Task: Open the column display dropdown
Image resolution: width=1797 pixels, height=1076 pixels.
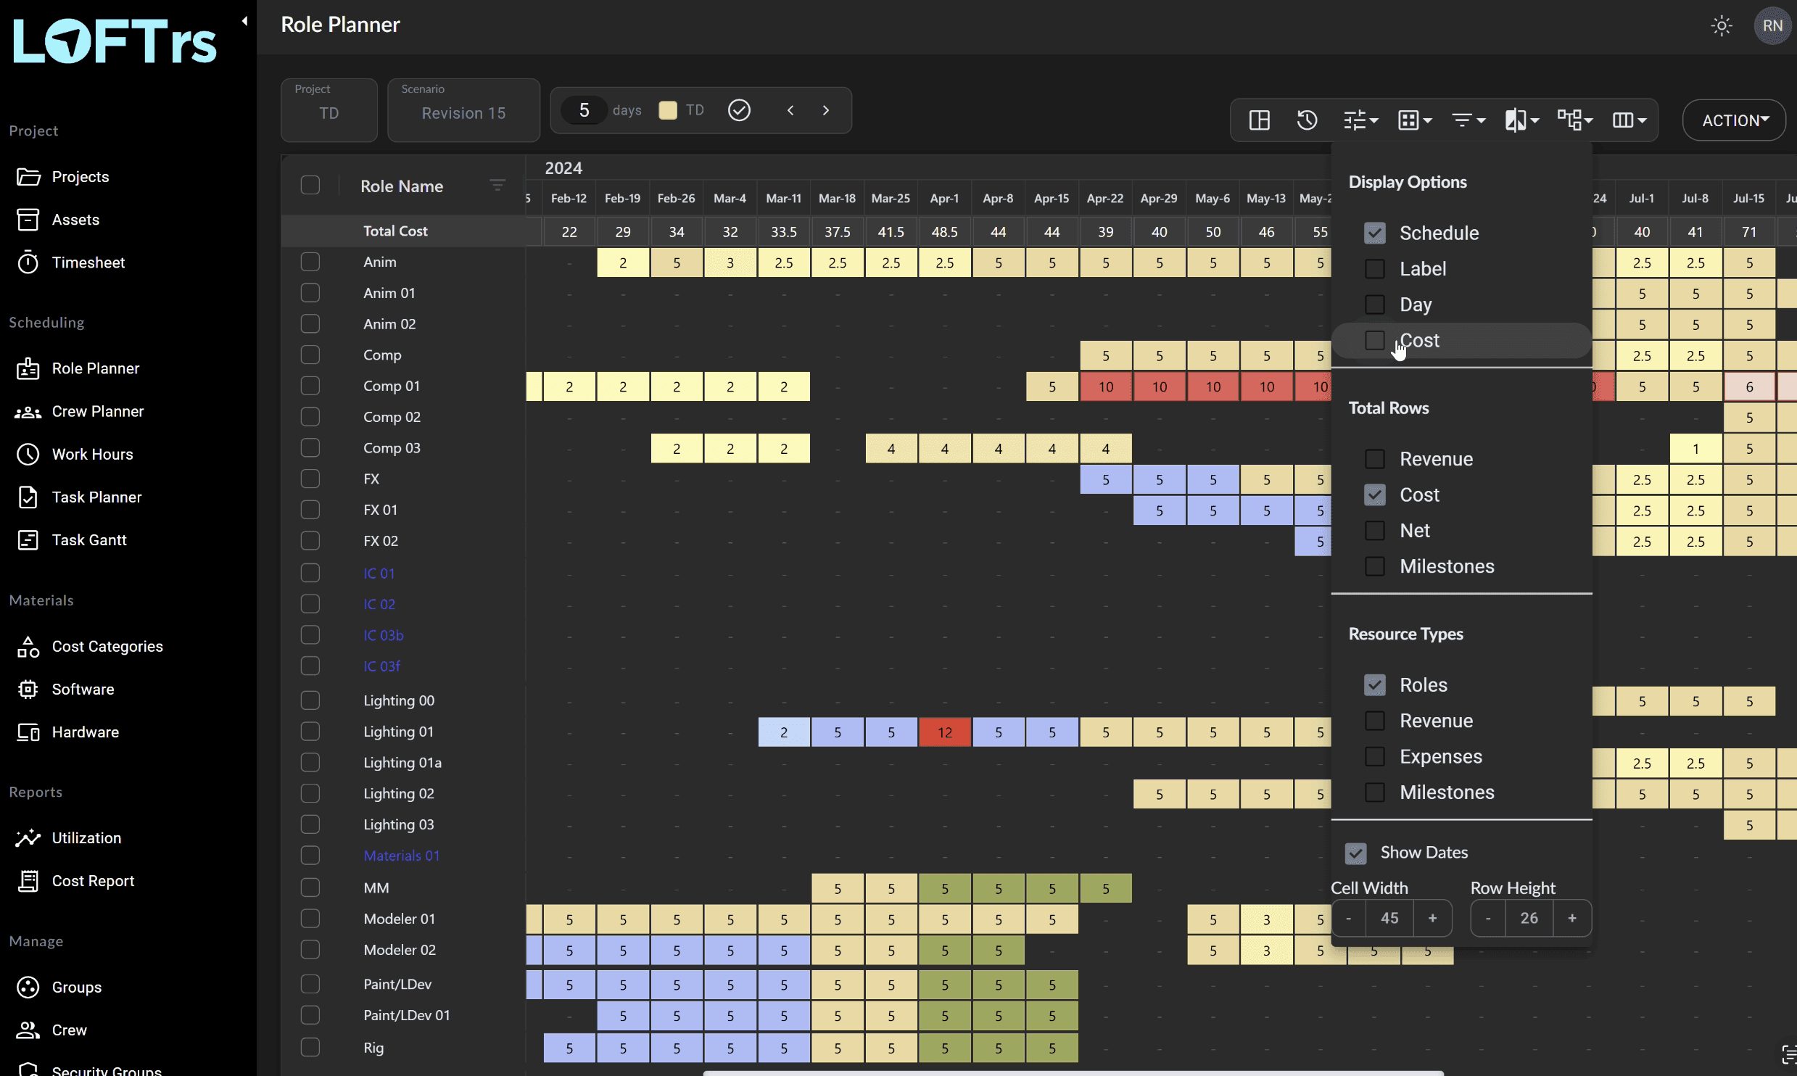Action: (1629, 120)
